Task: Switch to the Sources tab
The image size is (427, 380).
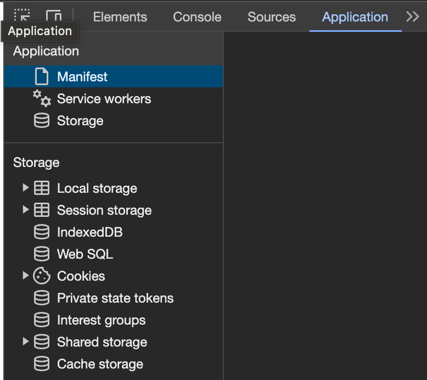Action: pyautogui.click(x=272, y=17)
